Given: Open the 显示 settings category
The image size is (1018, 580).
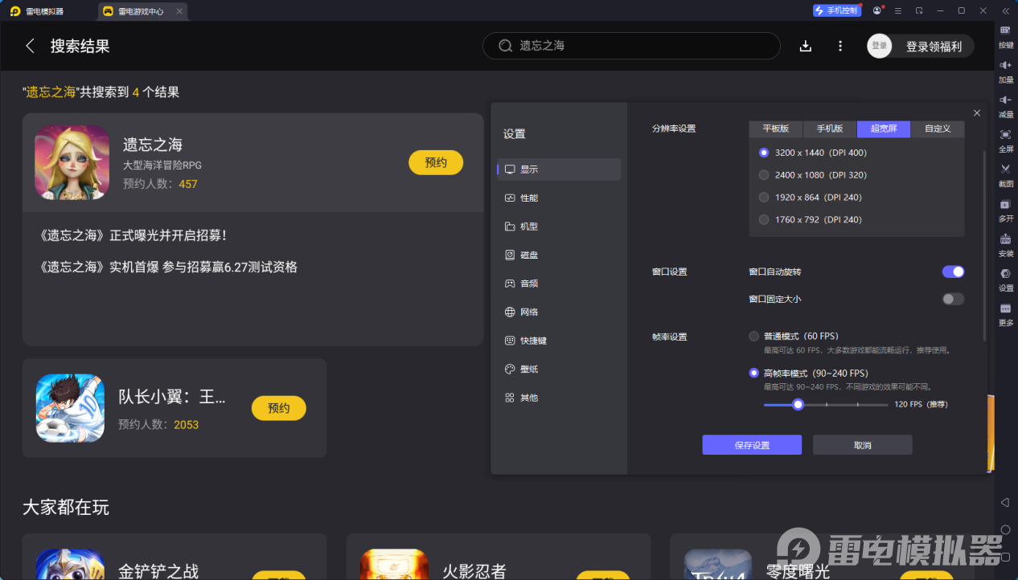Looking at the screenshot, I should 559,170.
